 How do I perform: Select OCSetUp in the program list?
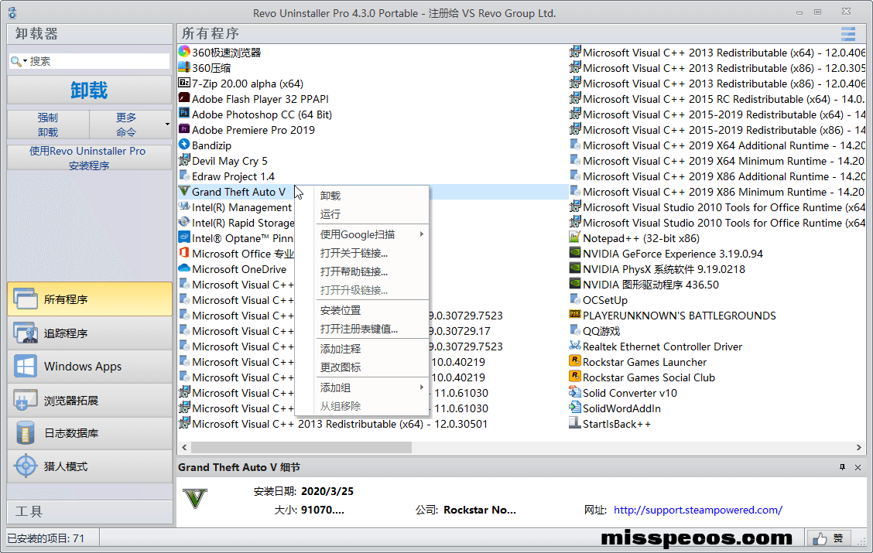click(605, 300)
